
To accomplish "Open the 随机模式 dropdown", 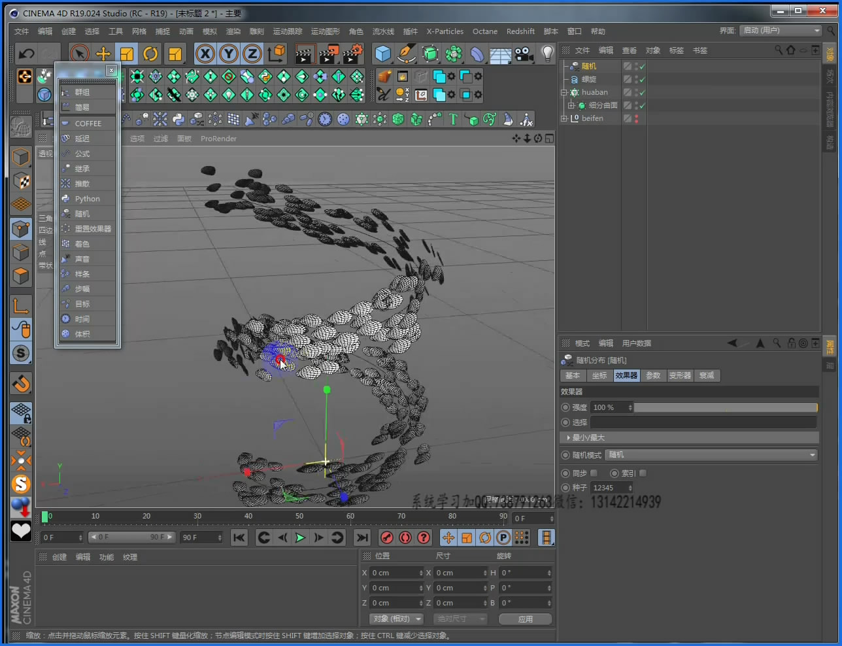I will (x=712, y=454).
